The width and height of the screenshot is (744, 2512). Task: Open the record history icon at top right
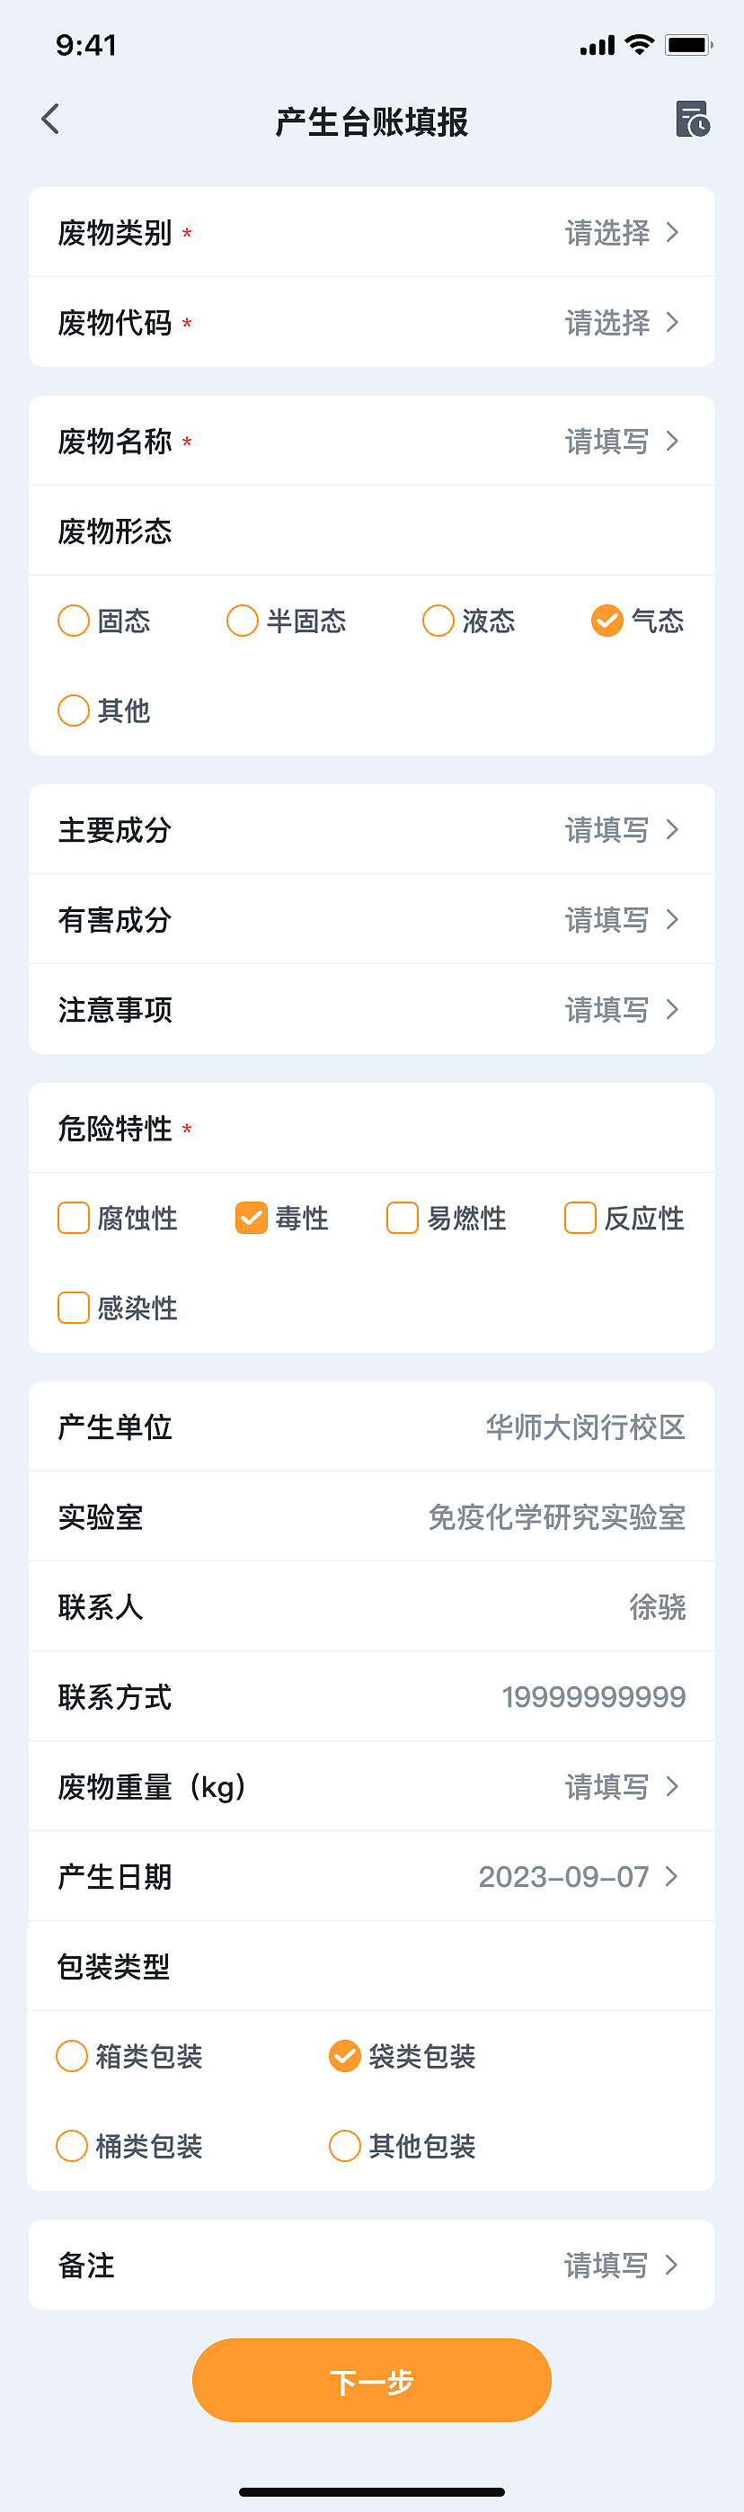[x=693, y=121]
